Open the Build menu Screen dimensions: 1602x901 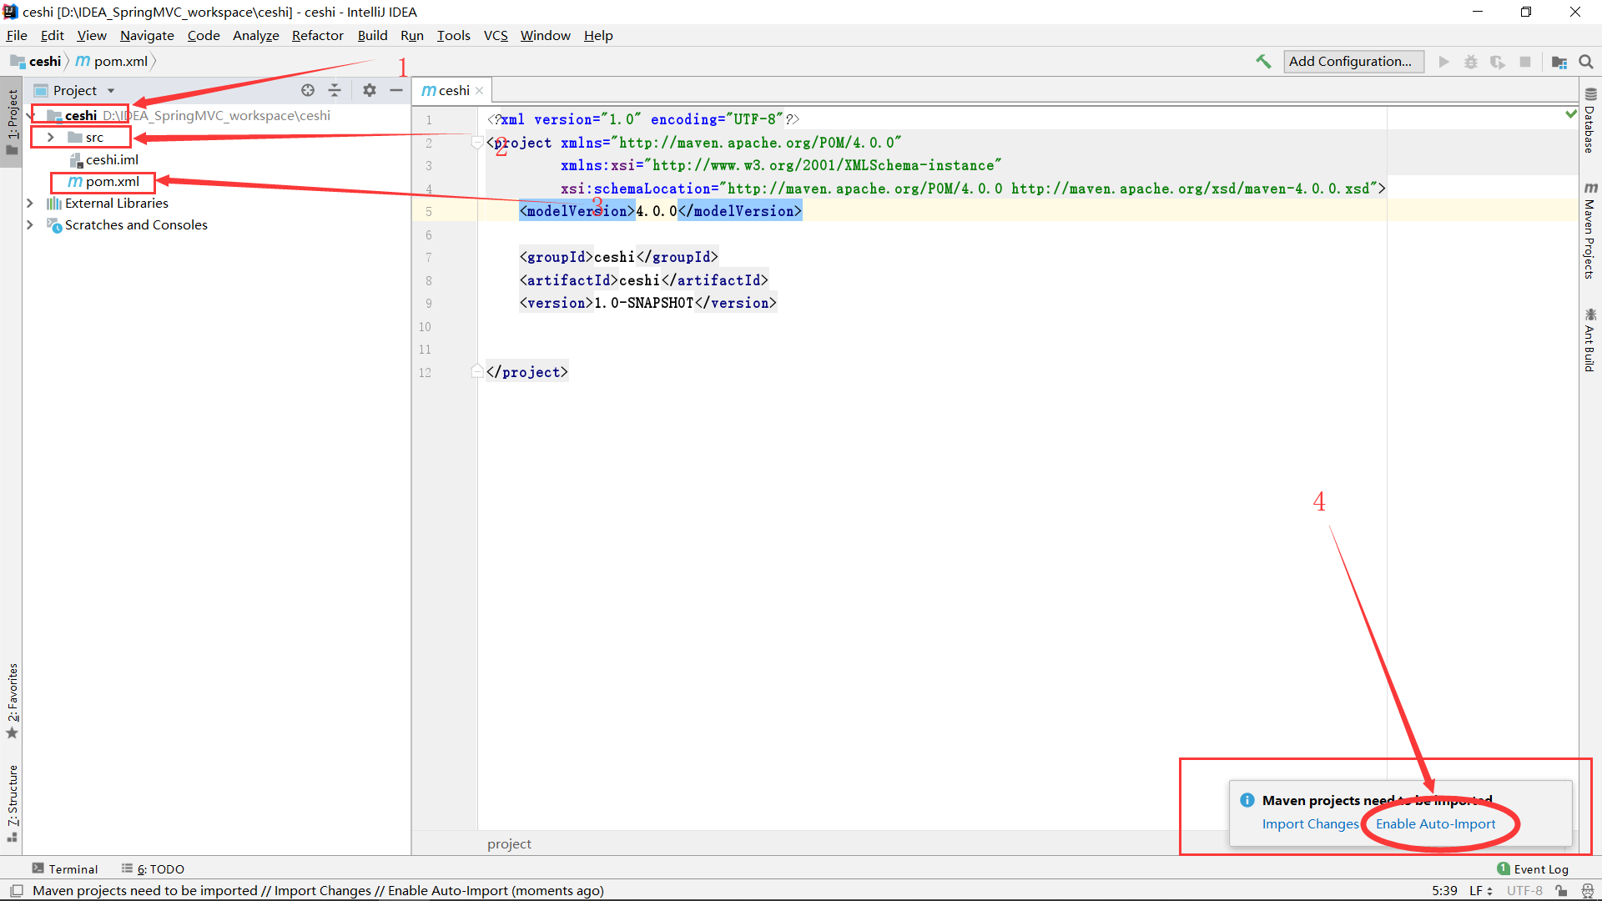click(x=372, y=35)
